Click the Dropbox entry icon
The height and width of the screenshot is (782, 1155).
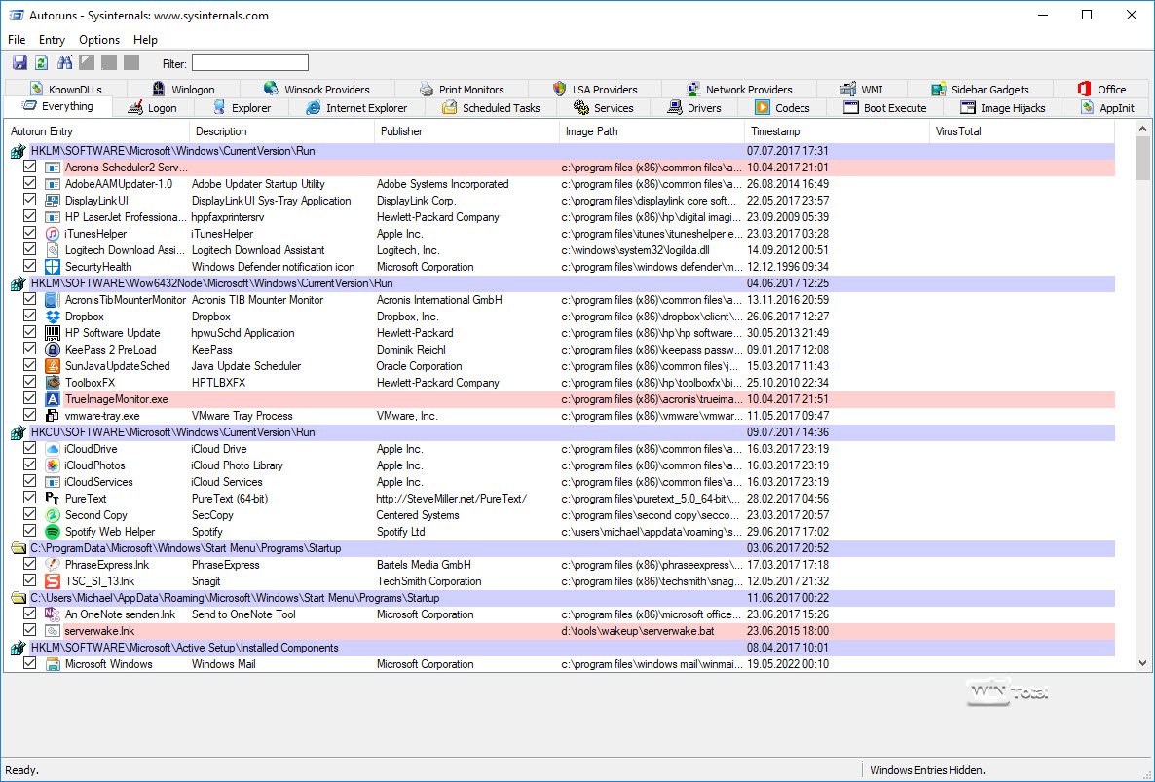(x=53, y=317)
